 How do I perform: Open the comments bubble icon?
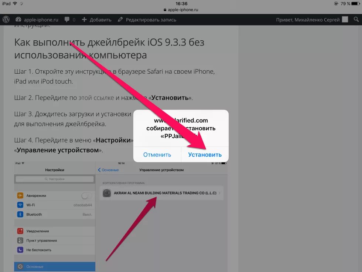[67, 20]
